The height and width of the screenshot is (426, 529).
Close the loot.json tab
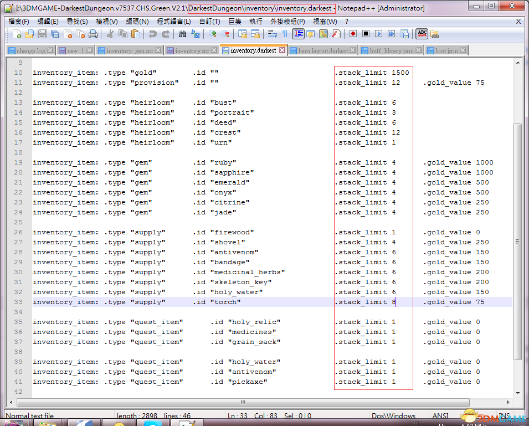[x=463, y=50]
